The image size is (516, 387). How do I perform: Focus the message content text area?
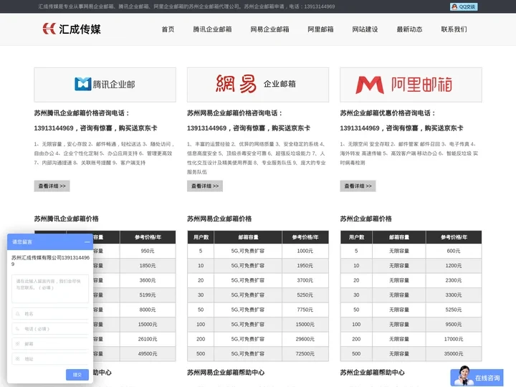[50, 289]
